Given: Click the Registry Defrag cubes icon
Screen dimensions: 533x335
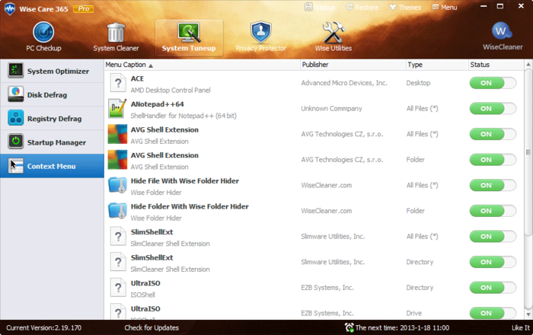Looking at the screenshot, I should 16,118.
